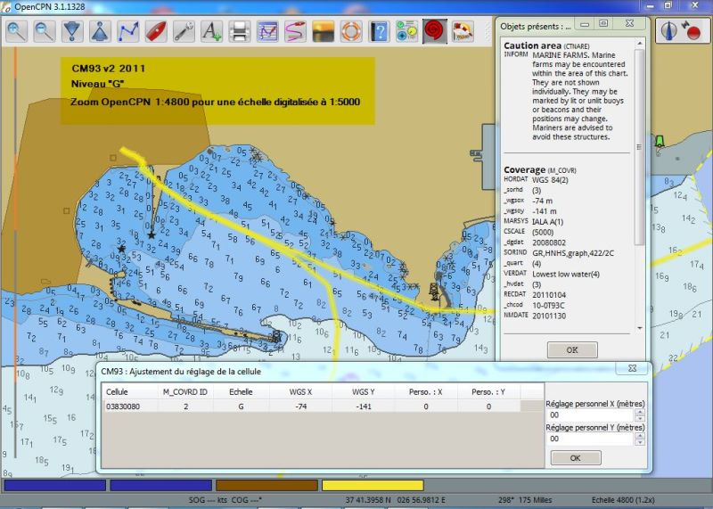Viewport: 713px width, 509px height.
Task: Click OK in the Objets présents window
Action: pyautogui.click(x=572, y=349)
